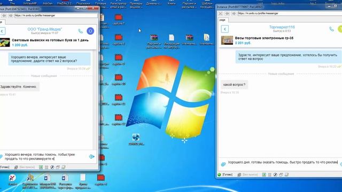Open thumbnail for Весы торговые электронные listing
Image resolution: width=342 pixels, height=192 pixels.
click(x=227, y=41)
